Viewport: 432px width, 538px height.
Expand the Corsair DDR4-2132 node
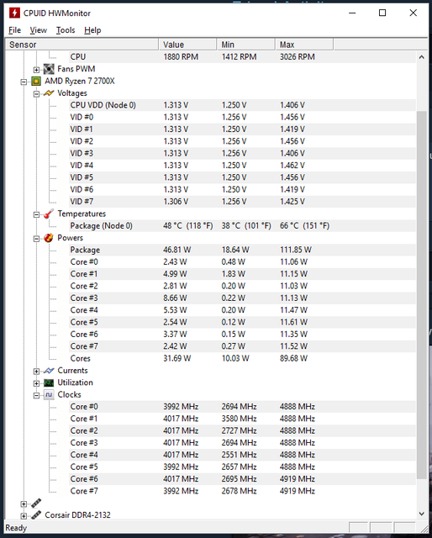(24, 515)
